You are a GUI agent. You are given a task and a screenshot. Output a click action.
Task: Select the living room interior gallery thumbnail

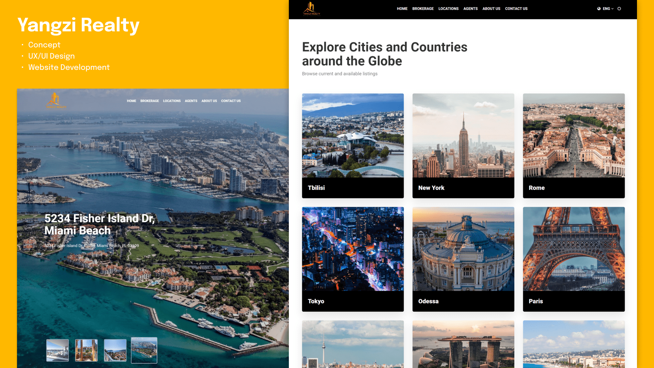tap(58, 350)
